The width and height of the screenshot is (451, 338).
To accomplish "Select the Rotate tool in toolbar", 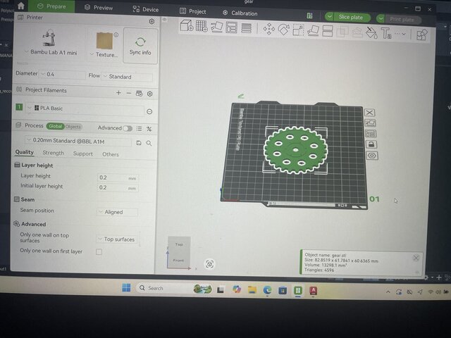I will 284,29.
